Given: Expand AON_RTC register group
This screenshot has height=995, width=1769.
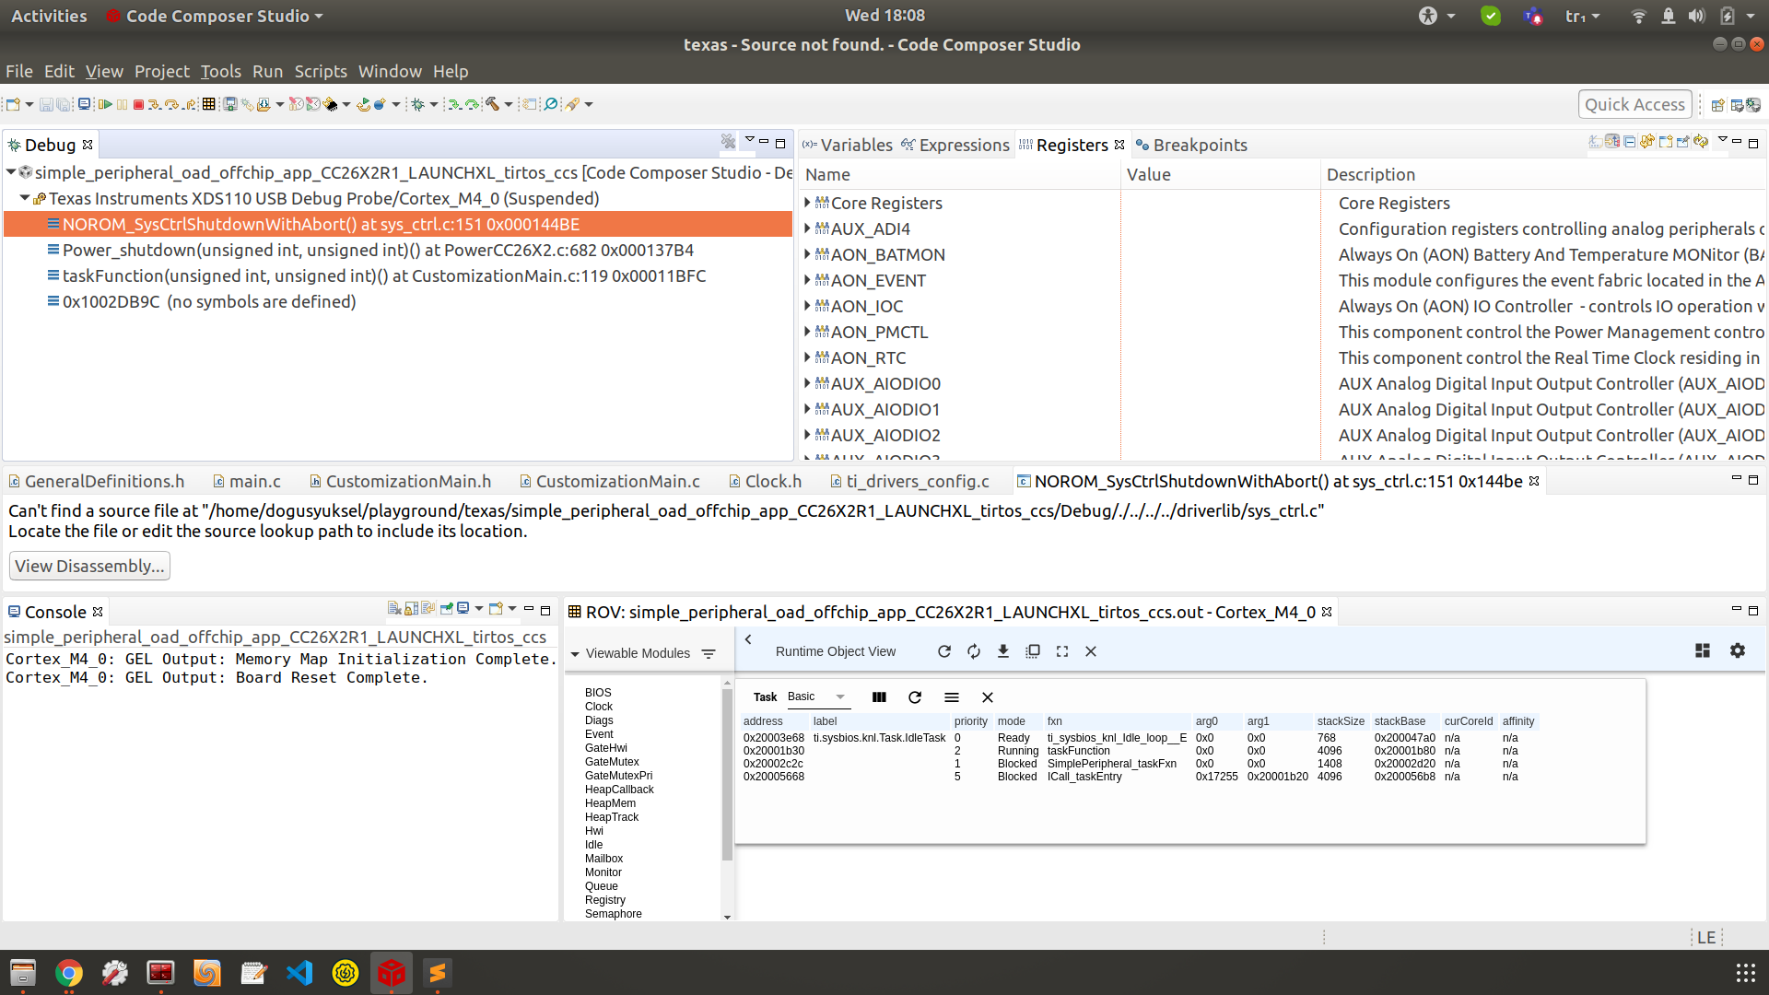Looking at the screenshot, I should pyautogui.click(x=807, y=357).
